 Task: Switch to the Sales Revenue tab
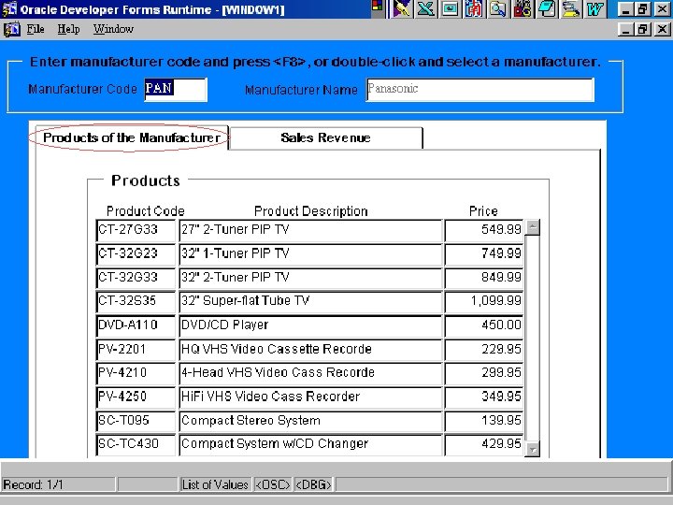pos(325,137)
